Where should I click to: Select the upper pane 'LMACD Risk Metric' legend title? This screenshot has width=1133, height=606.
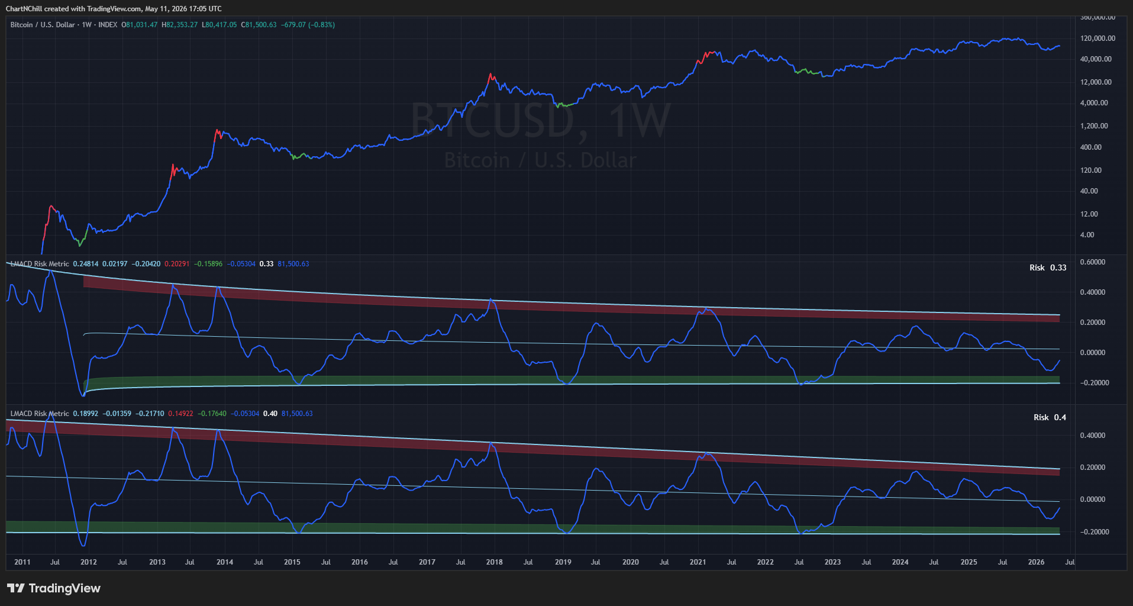point(40,264)
